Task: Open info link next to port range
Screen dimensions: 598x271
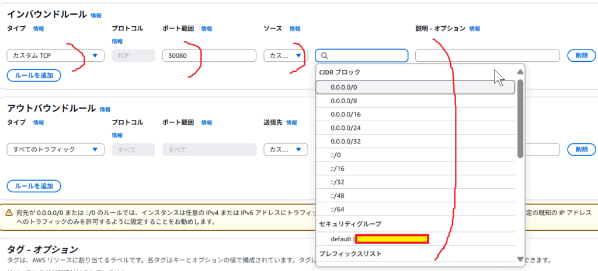Action: (x=207, y=29)
